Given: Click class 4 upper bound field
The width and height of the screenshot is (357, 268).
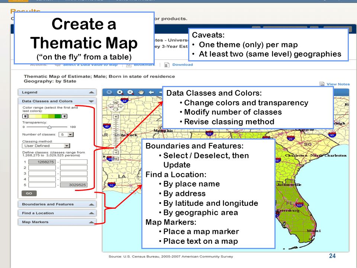Looking at the screenshot, I should (x=74, y=179).
